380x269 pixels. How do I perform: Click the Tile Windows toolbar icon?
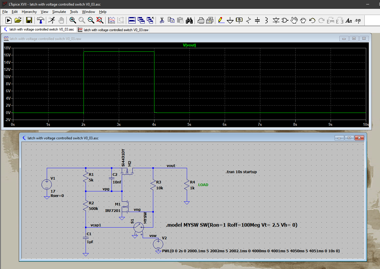[x=132, y=20]
